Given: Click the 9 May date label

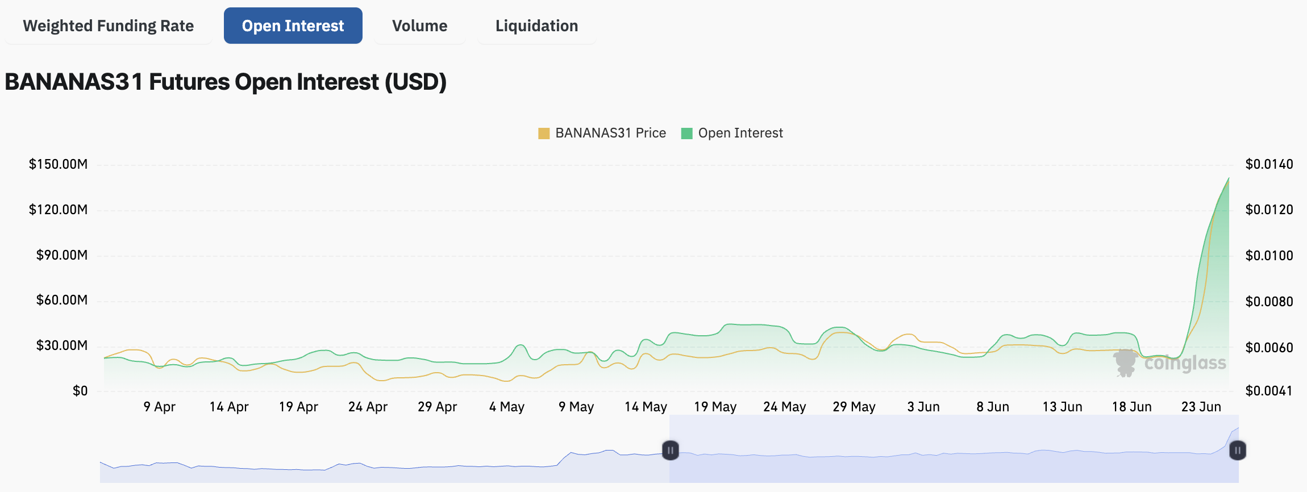Looking at the screenshot, I should [576, 407].
